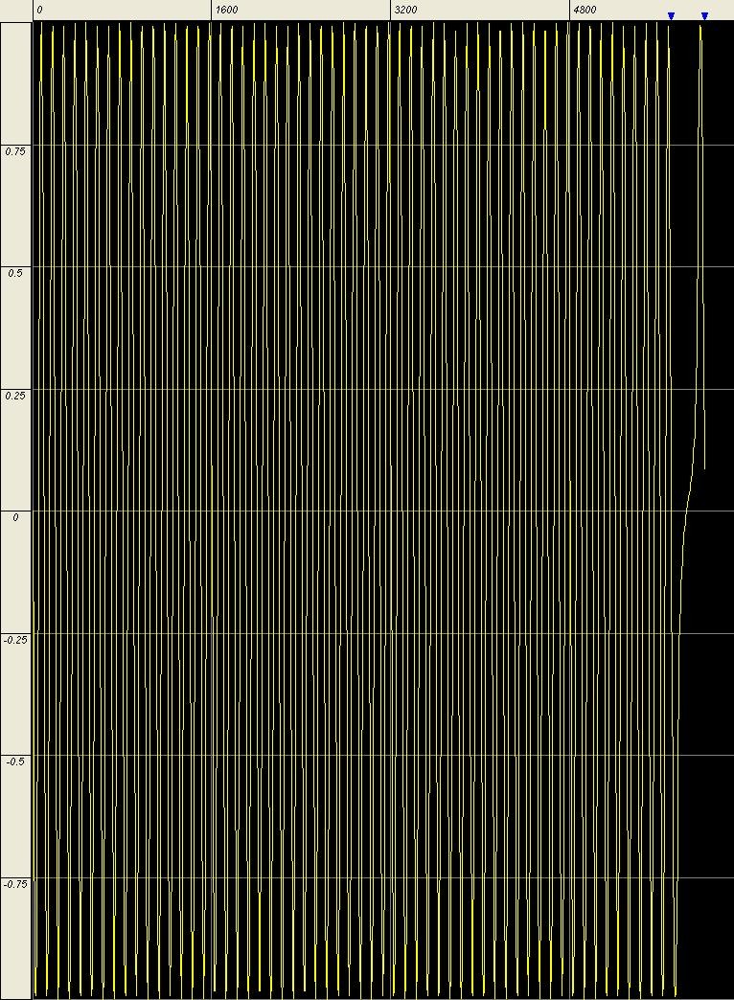The height and width of the screenshot is (1000, 734).
Task: Click the 0.75 amplitude scale label
Action: (15, 151)
